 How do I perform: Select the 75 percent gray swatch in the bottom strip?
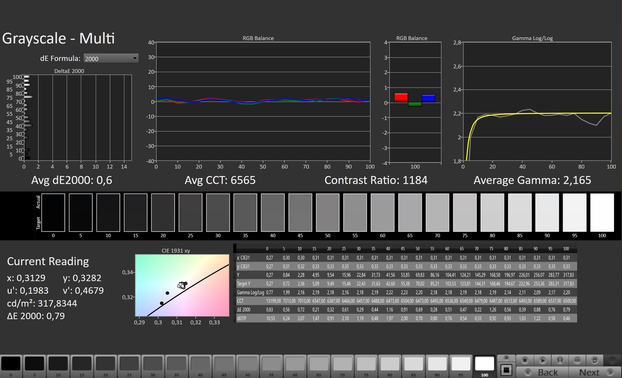[366, 364]
